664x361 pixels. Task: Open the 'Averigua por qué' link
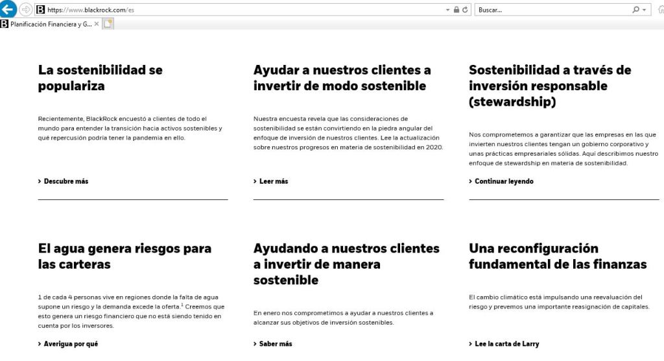[x=70, y=343]
